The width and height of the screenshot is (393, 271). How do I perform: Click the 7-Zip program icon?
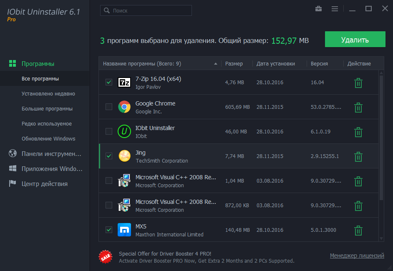point(124,82)
